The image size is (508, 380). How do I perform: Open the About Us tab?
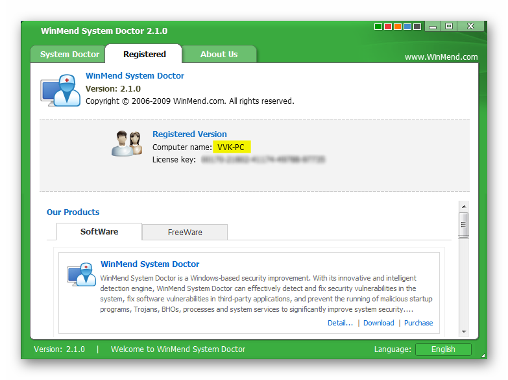click(219, 54)
